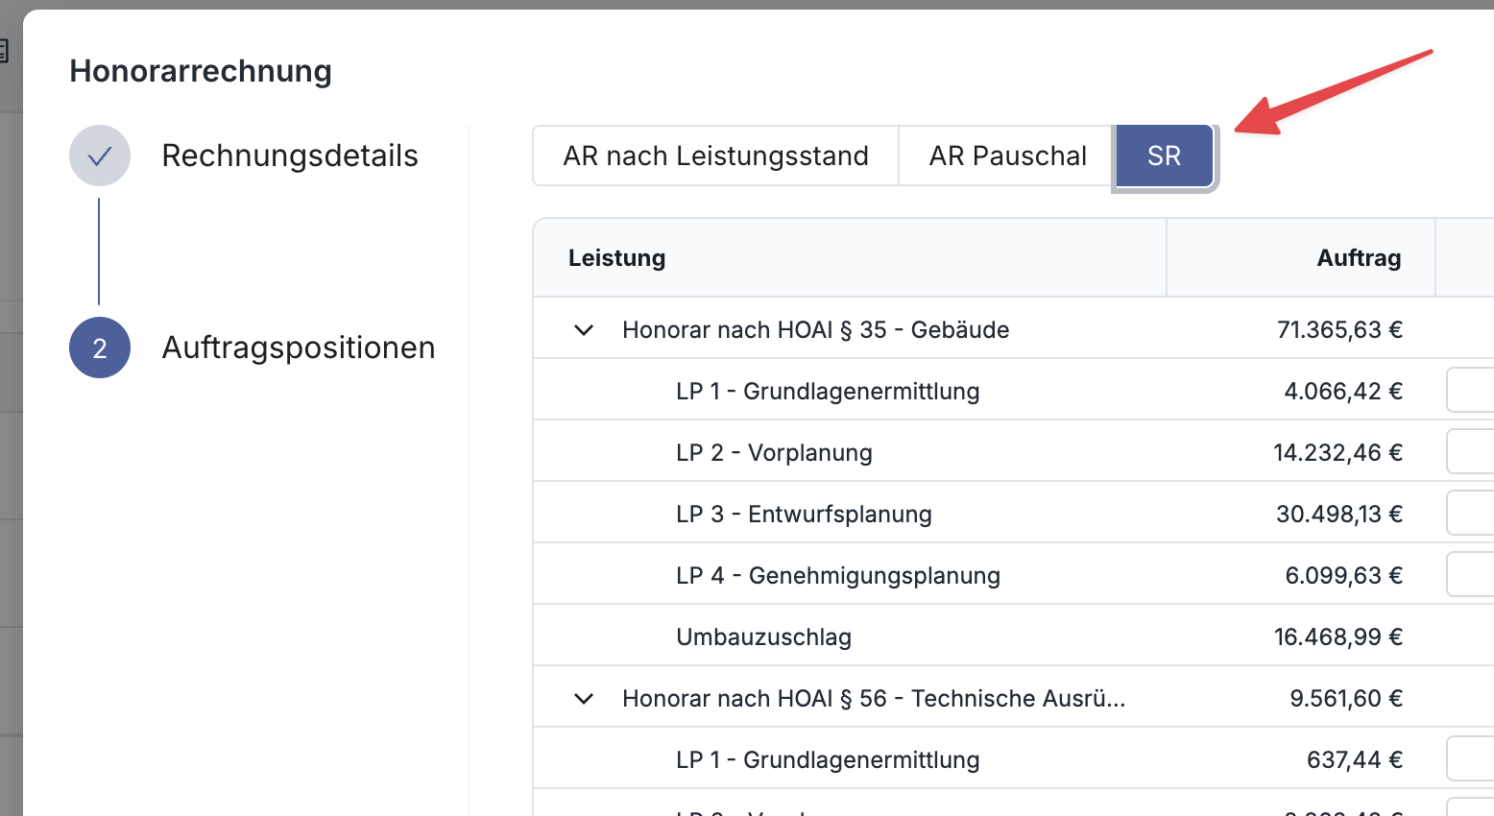Go back to the "Rechnungsdetails" step label
Viewport: 1494px width, 816px height.
(x=289, y=156)
